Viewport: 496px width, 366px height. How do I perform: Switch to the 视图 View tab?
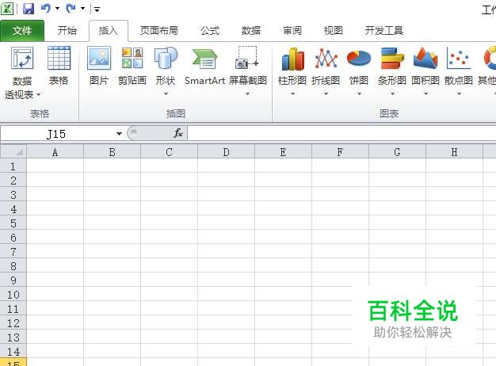coord(334,31)
